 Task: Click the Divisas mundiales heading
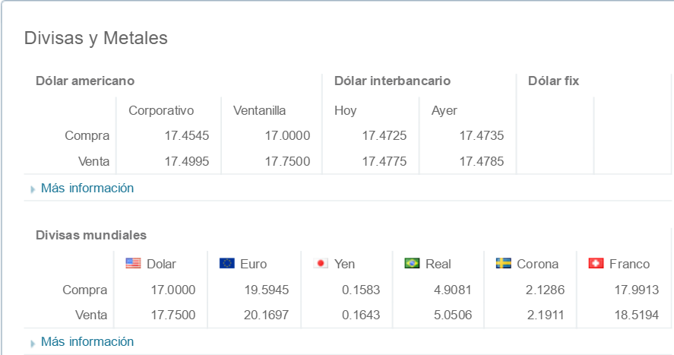(x=91, y=235)
